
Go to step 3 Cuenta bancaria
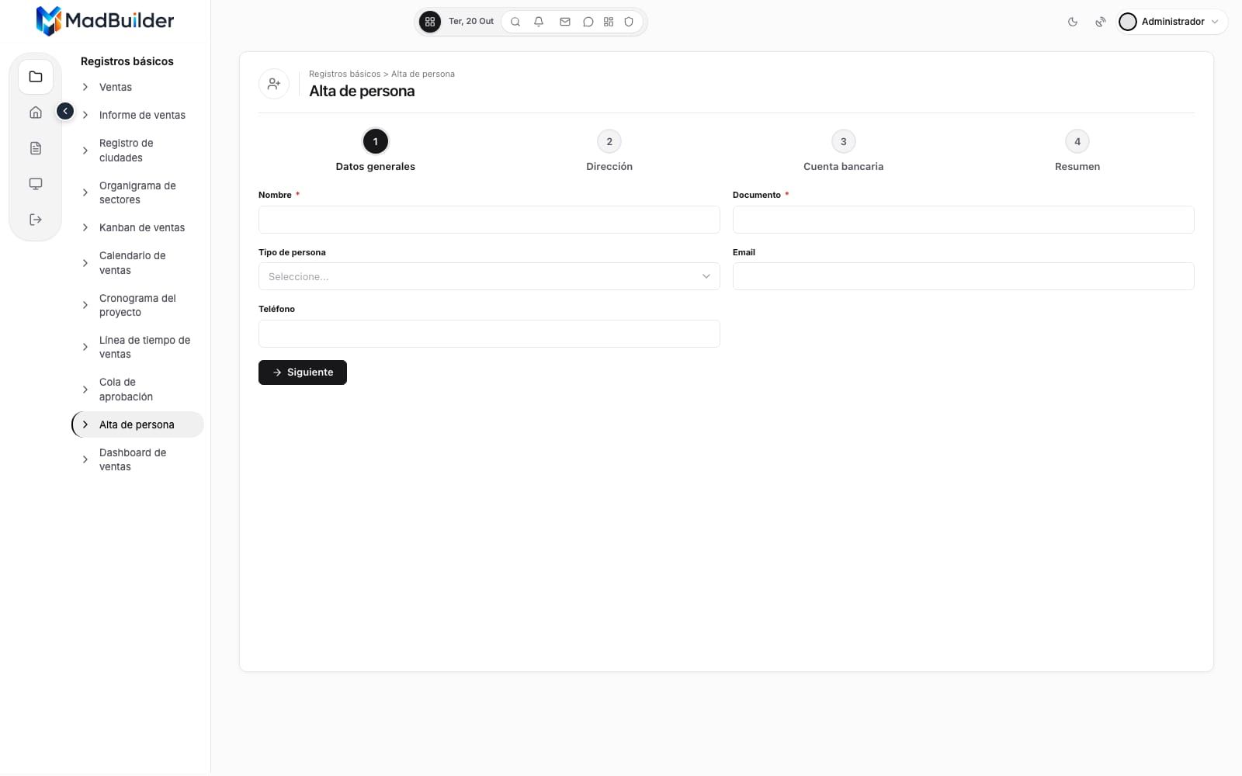click(843, 151)
